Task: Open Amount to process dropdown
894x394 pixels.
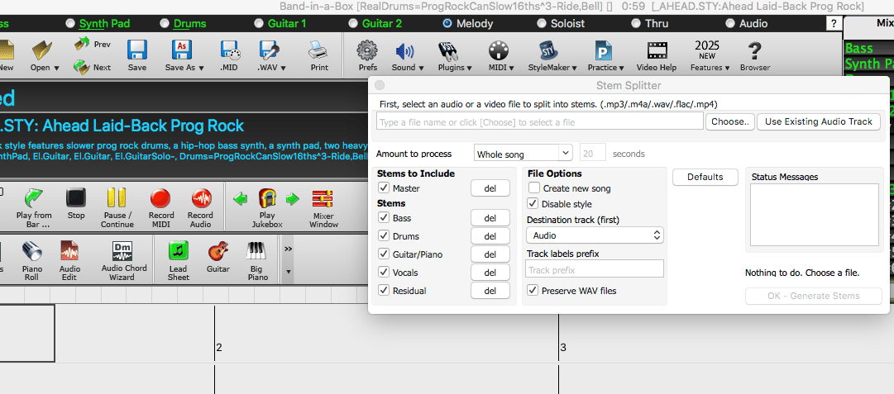Action: (523, 154)
